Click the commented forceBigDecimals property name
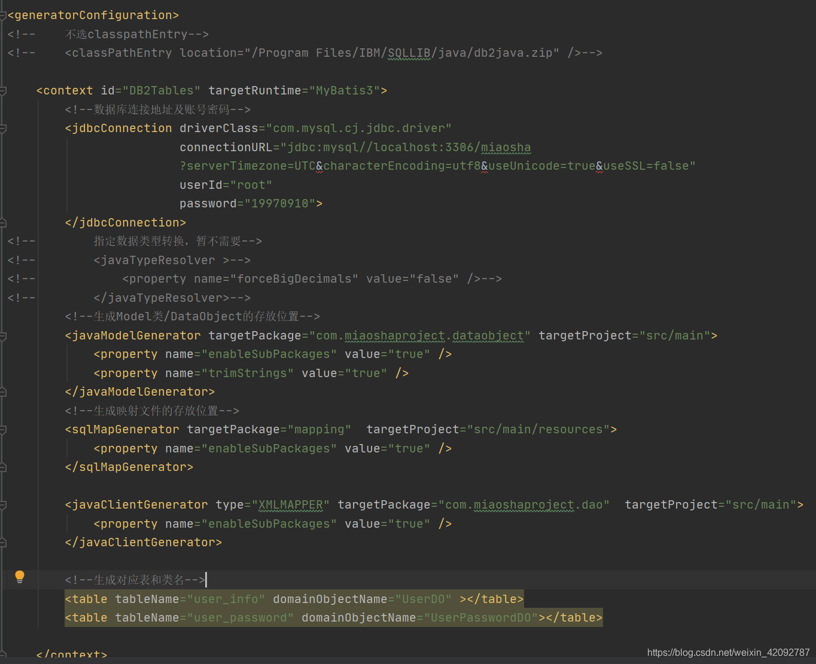The image size is (816, 664). [294, 279]
